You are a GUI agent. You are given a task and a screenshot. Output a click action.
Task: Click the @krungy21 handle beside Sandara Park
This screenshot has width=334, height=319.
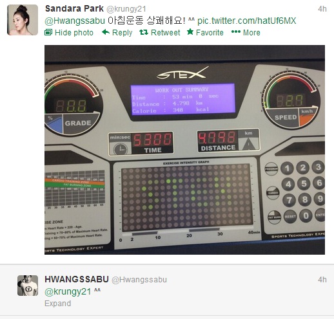126,9
